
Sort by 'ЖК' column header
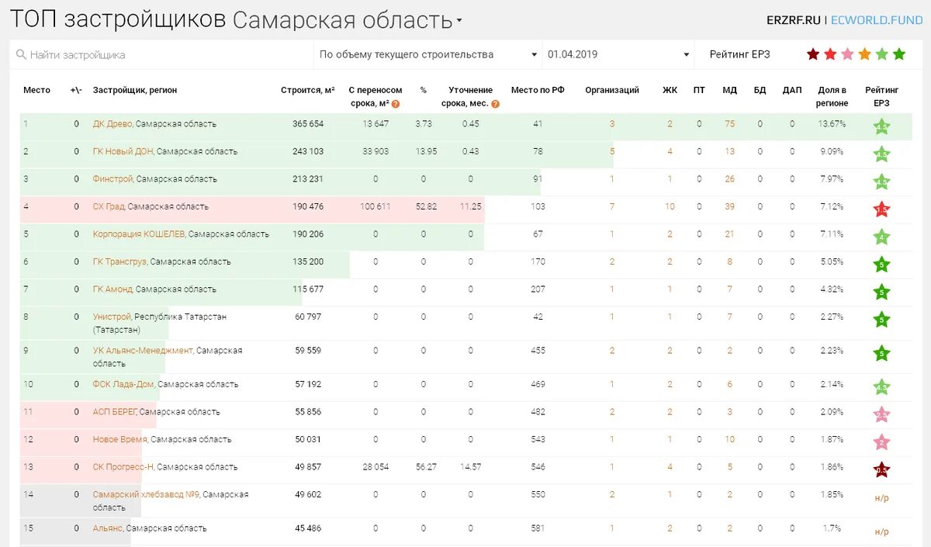[670, 90]
